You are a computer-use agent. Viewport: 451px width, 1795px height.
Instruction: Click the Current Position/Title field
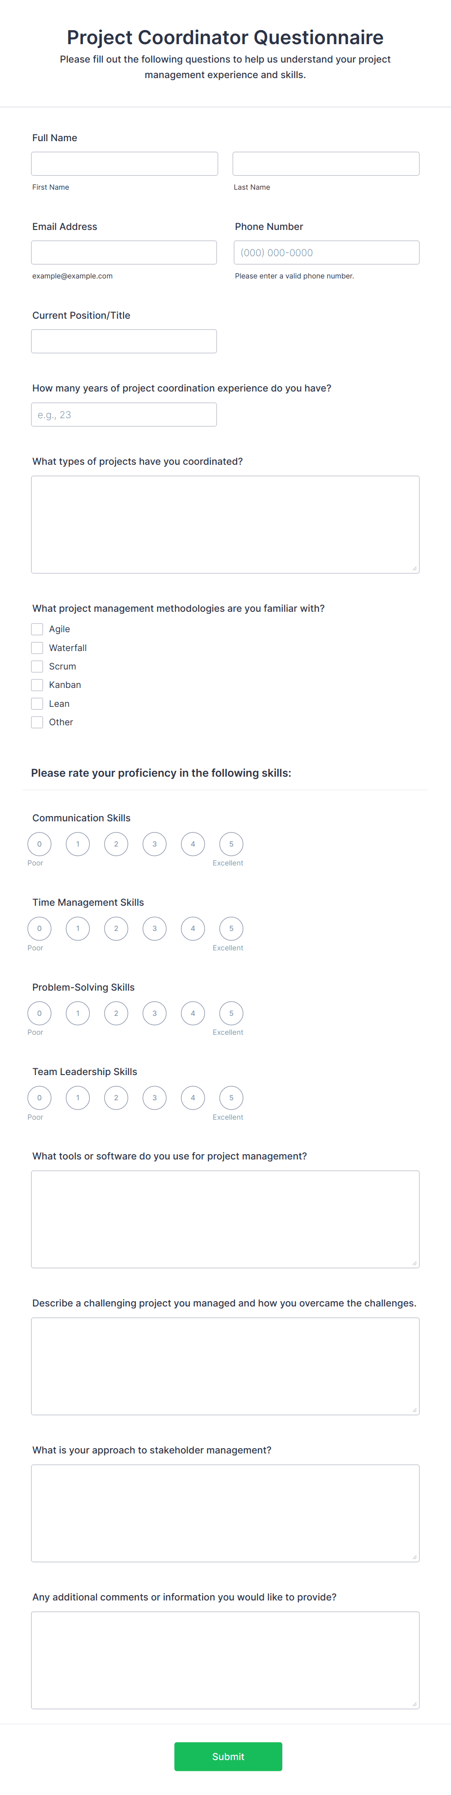pyautogui.click(x=124, y=341)
